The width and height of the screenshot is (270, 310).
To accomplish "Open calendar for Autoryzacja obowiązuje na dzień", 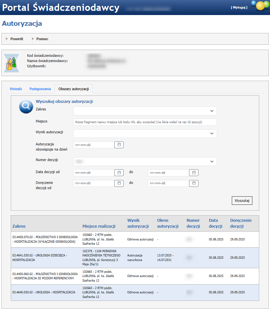I will (119, 145).
